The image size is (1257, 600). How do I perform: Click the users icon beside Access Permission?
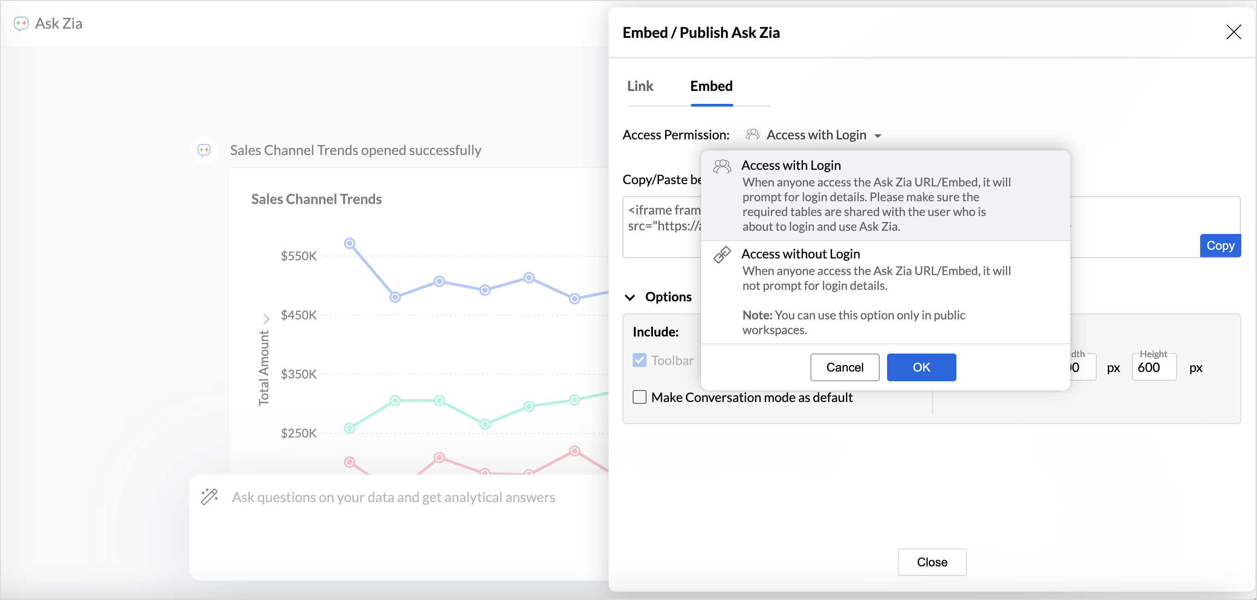point(752,135)
